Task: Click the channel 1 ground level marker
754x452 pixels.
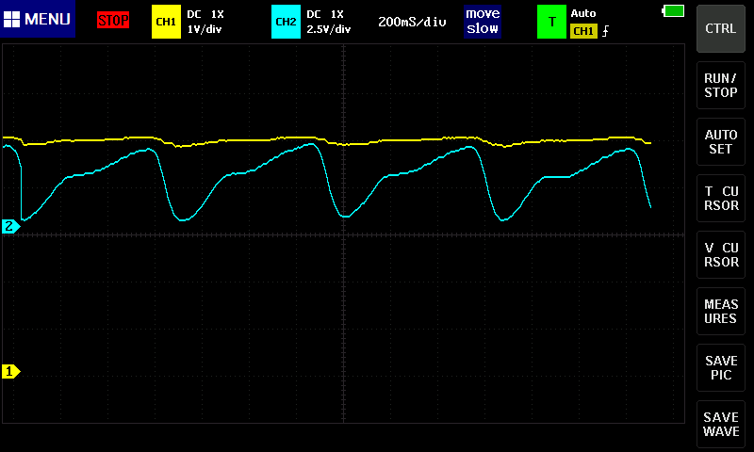Action: click(10, 371)
